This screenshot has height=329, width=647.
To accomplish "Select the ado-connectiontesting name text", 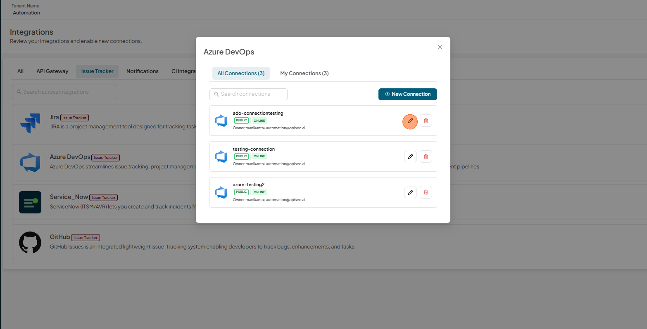I will coord(258,113).
